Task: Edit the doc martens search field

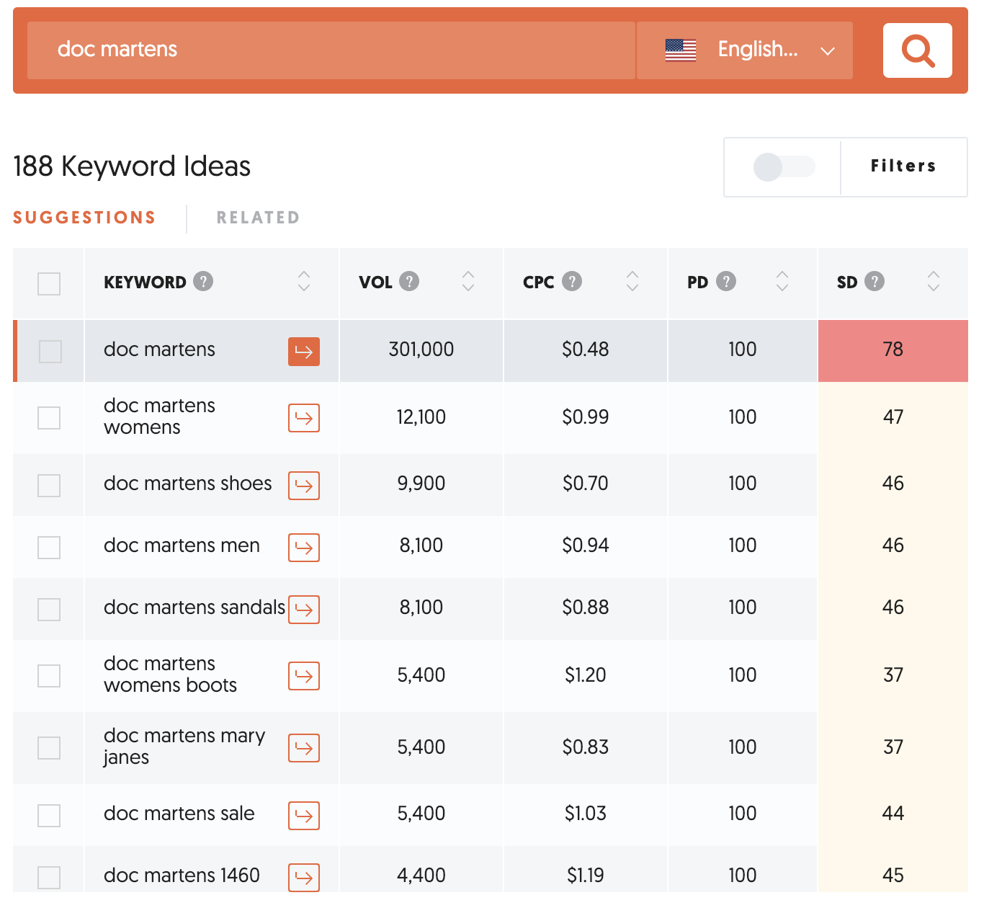Action: (331, 50)
